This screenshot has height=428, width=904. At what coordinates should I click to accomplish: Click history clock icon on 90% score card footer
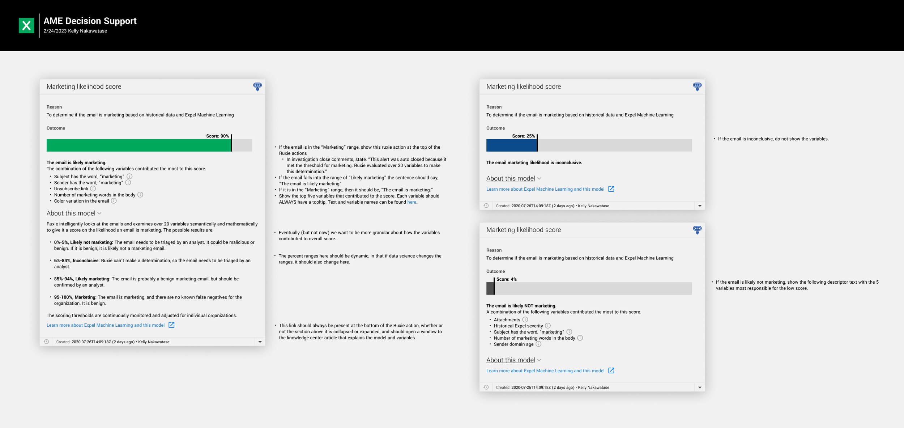tap(46, 342)
